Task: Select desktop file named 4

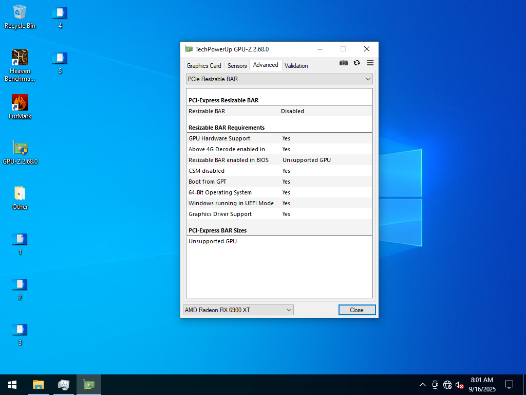Action: 60,17
